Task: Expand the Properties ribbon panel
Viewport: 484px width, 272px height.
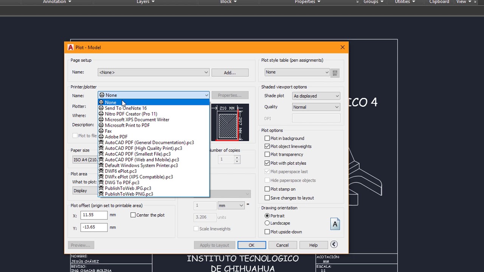Action: pyautogui.click(x=307, y=2)
